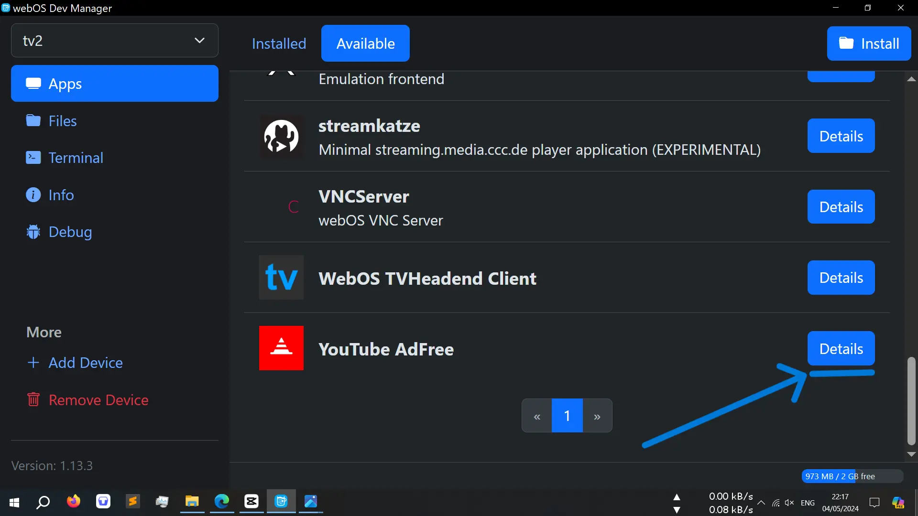The height and width of the screenshot is (516, 918).
Task: Click the streamkatze title text
Action: (370, 126)
